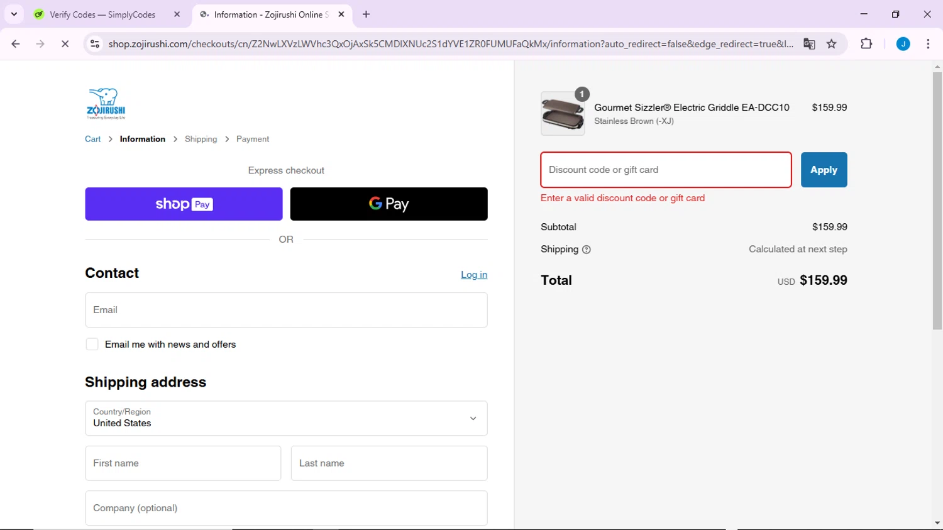Viewport: 943px width, 530px height.
Task: Focus the Company (optional) field
Action: tap(286, 508)
